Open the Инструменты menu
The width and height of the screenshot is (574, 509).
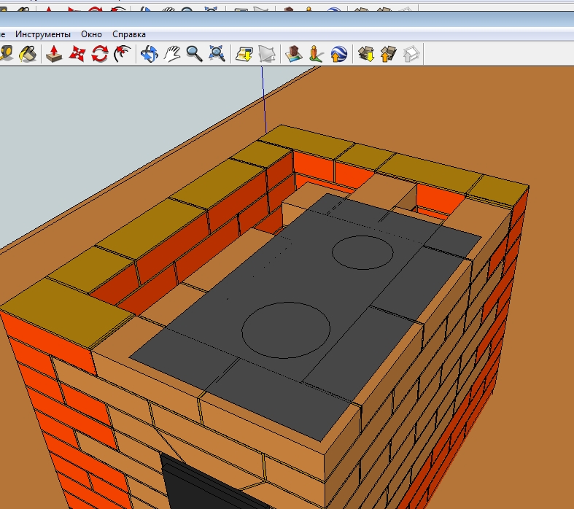pos(43,34)
